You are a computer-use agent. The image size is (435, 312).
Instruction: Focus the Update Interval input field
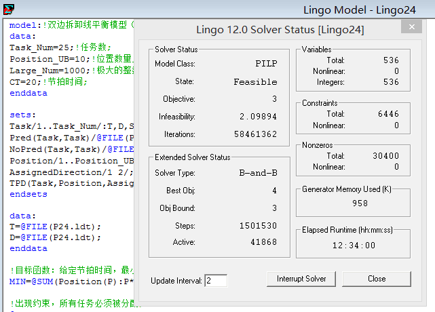pos(215,280)
